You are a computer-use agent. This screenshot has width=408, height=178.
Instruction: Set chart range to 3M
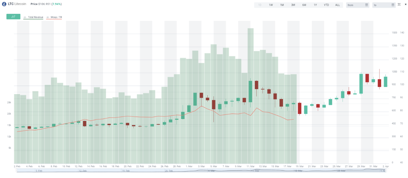(293, 5)
